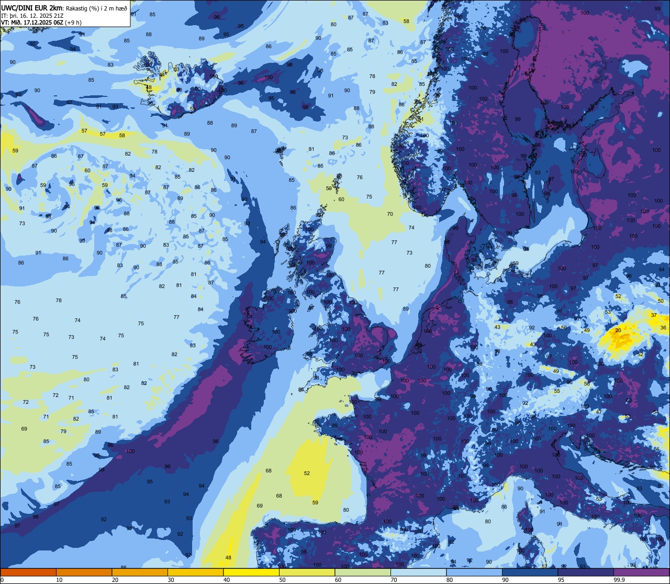Screen dimensions: 670x584
Task: Click the 70–80 % pale blue legend segment
Action: [418, 572]
